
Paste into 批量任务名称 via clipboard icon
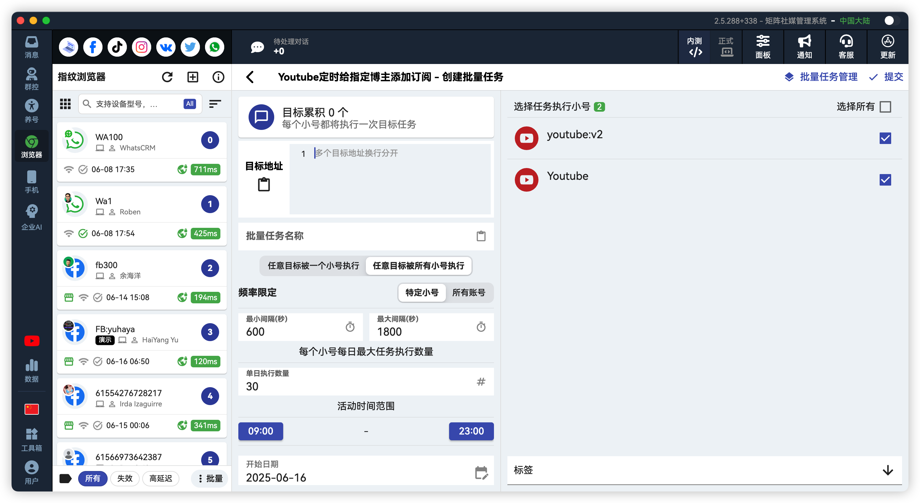(x=481, y=236)
